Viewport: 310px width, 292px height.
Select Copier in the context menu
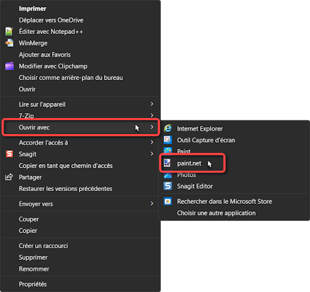pos(81,231)
